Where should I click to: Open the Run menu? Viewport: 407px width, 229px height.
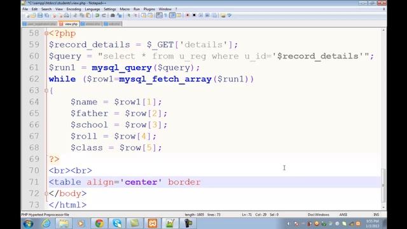(x=137, y=9)
